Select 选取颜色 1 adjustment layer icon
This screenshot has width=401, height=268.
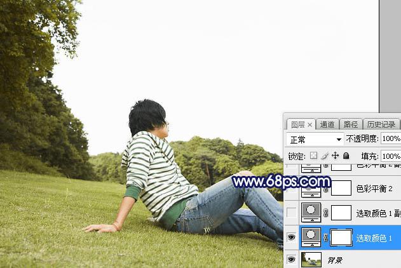pos(311,238)
